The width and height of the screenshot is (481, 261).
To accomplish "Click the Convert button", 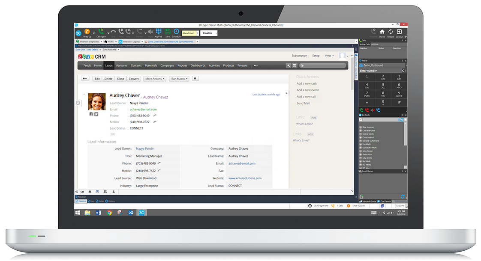I will click(x=134, y=79).
